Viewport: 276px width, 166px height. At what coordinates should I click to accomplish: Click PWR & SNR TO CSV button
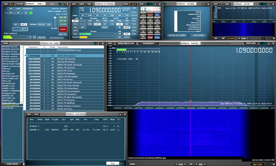pos(126,43)
